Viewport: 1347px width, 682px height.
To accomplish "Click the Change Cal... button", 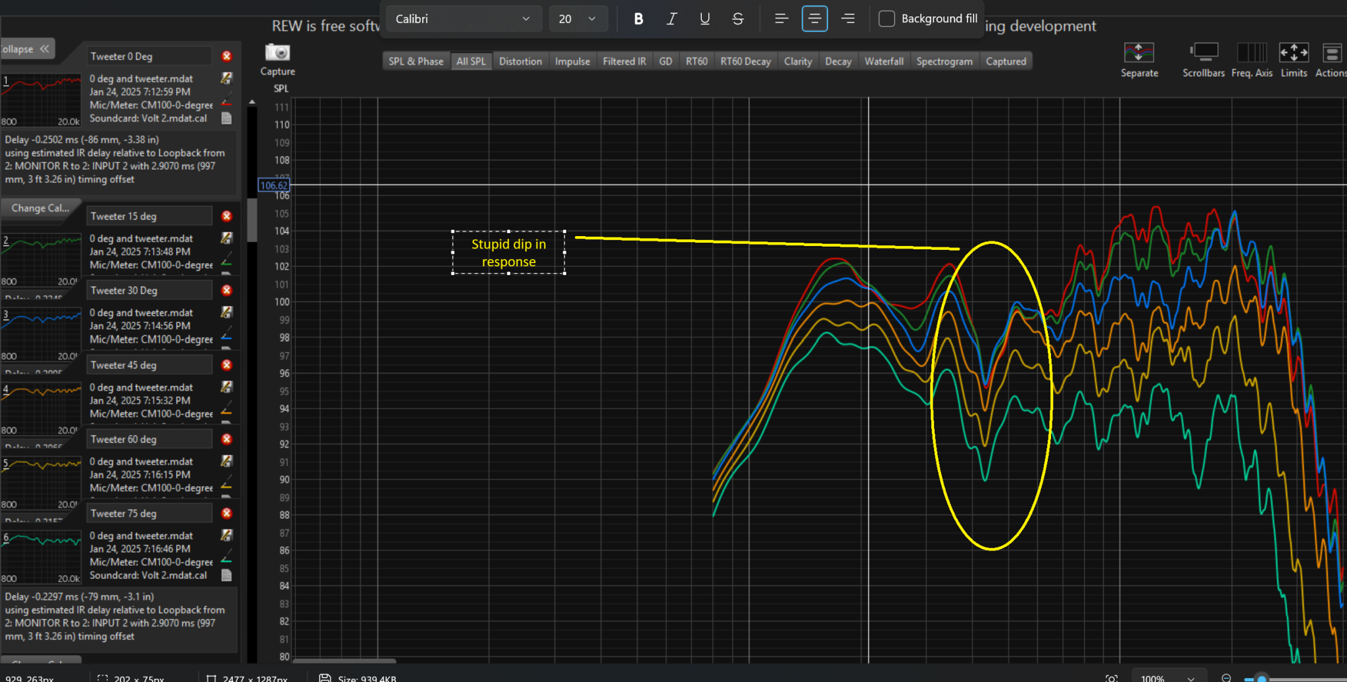I will click(x=40, y=208).
